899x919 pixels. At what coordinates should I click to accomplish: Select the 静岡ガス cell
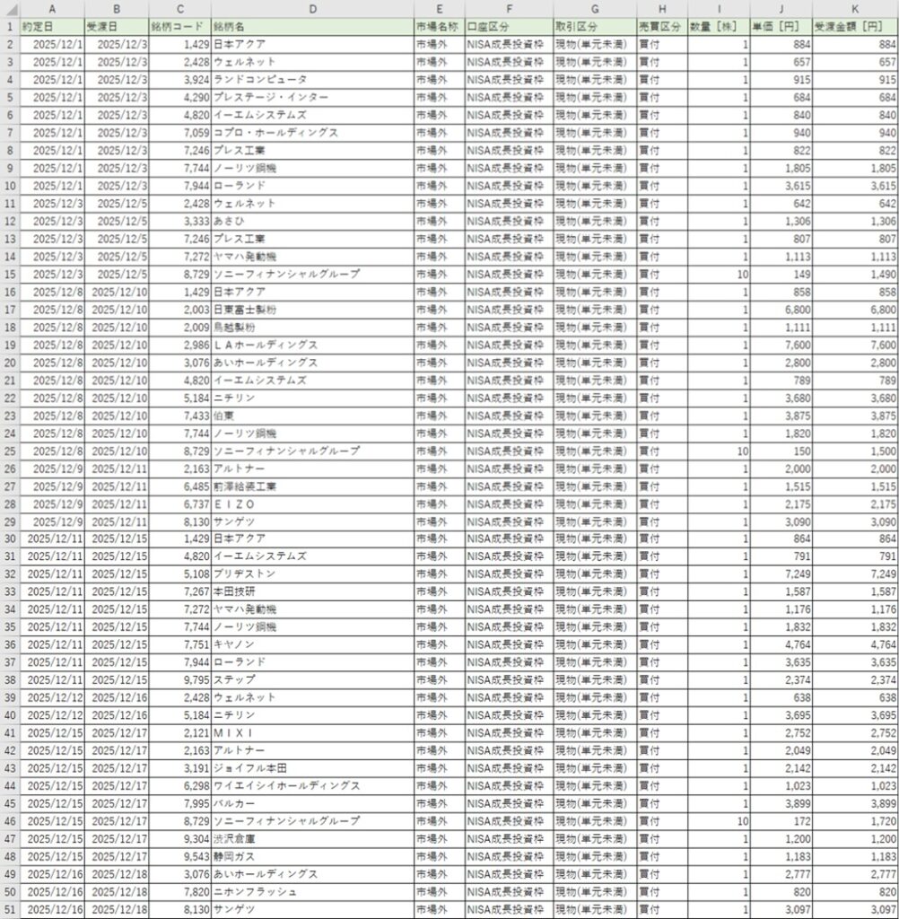pos(311,856)
